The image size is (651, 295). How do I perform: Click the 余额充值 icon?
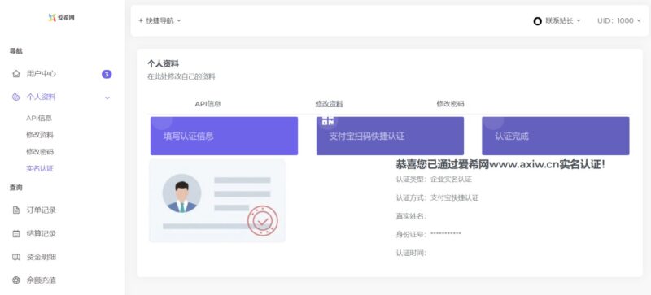(x=15, y=280)
